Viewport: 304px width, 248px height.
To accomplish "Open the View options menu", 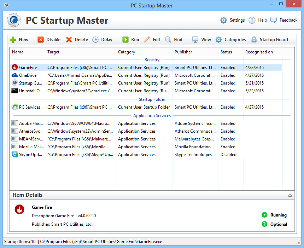I will 194,39.
